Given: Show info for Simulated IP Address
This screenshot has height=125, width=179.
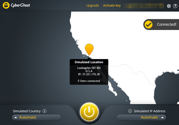Looking at the screenshot, I should (130, 111).
